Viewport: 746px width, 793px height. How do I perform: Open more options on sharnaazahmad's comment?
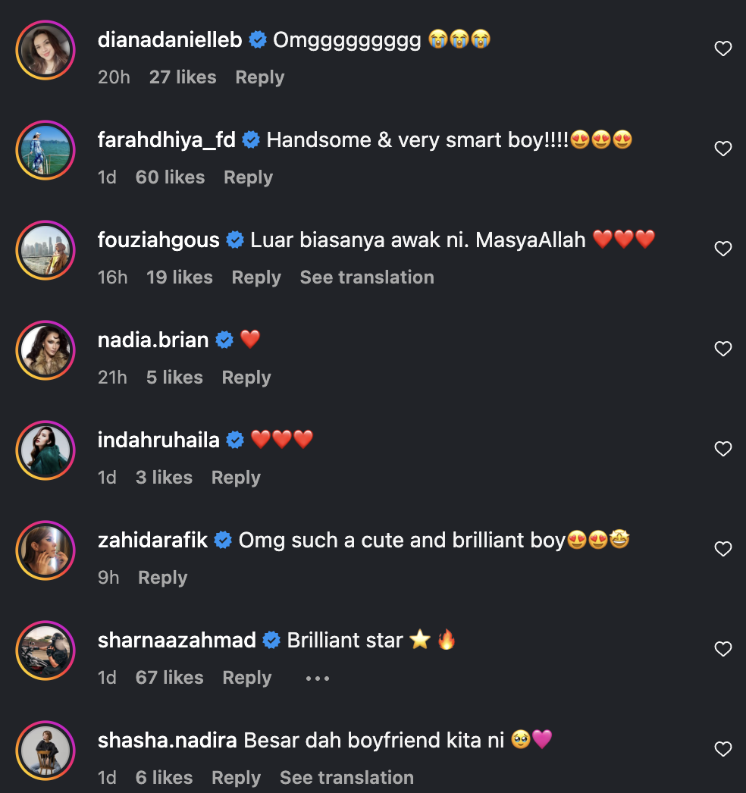318,679
